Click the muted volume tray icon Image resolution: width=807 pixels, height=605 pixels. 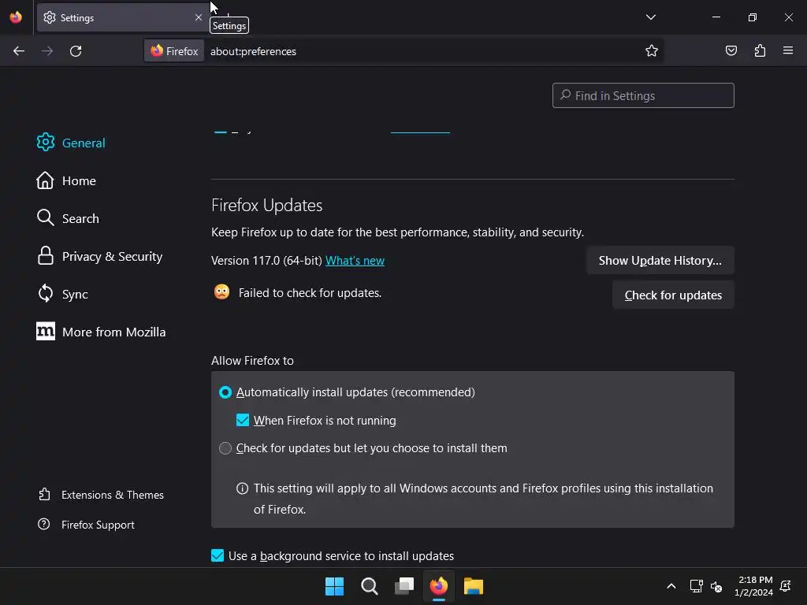(716, 586)
